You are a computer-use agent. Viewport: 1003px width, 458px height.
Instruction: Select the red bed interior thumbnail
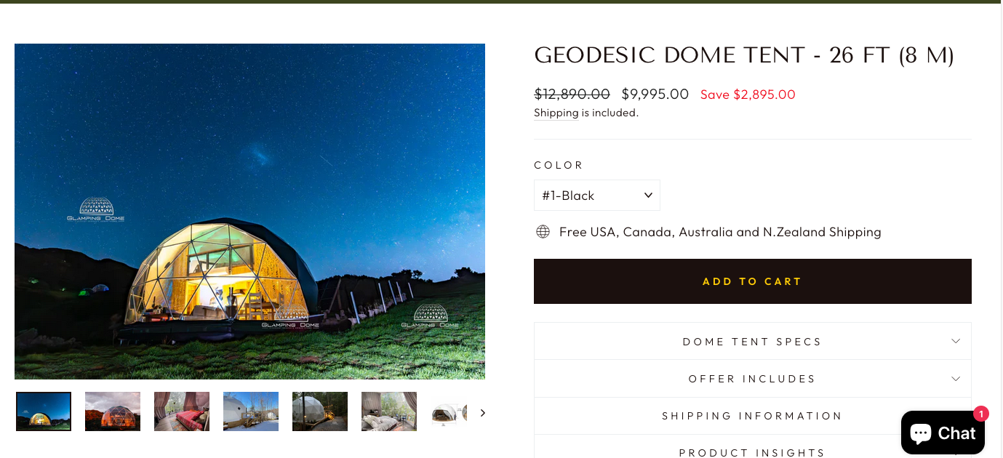[182, 411]
